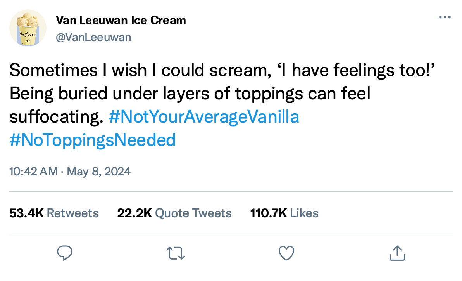Open the #NotYourAverageVanilla hashtag
462x281 pixels.
click(204, 117)
